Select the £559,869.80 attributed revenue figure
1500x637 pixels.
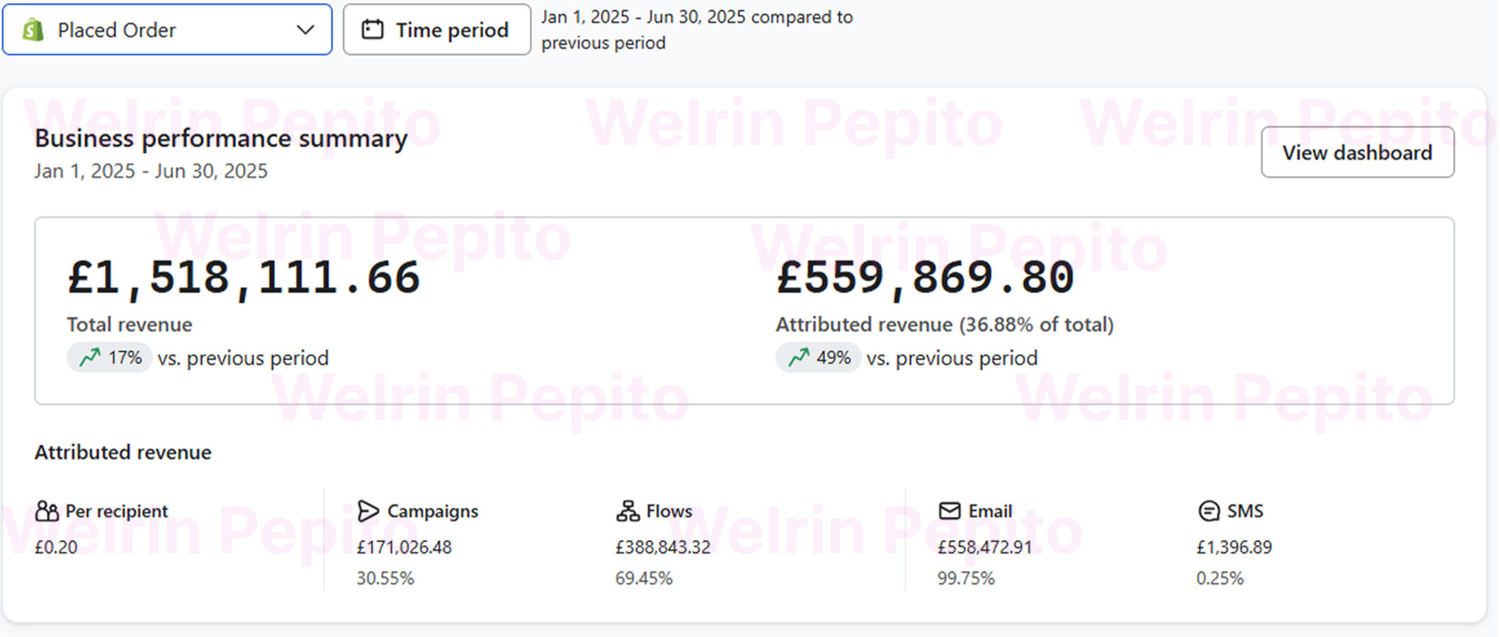[925, 277]
